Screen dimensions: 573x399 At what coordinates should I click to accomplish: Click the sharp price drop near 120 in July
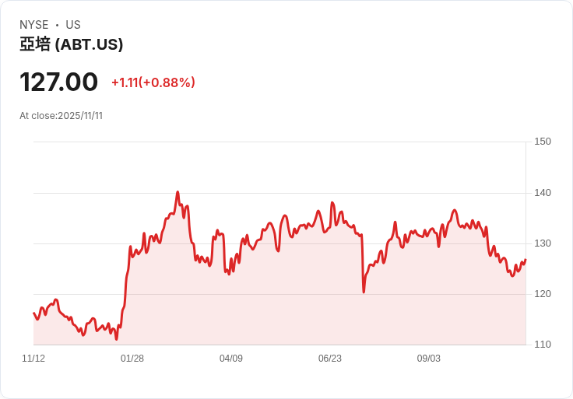point(364,292)
